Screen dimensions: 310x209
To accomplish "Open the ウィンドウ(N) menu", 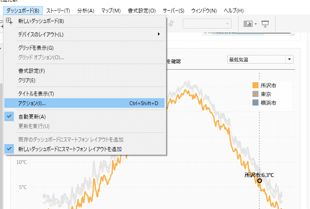I will (x=204, y=11).
